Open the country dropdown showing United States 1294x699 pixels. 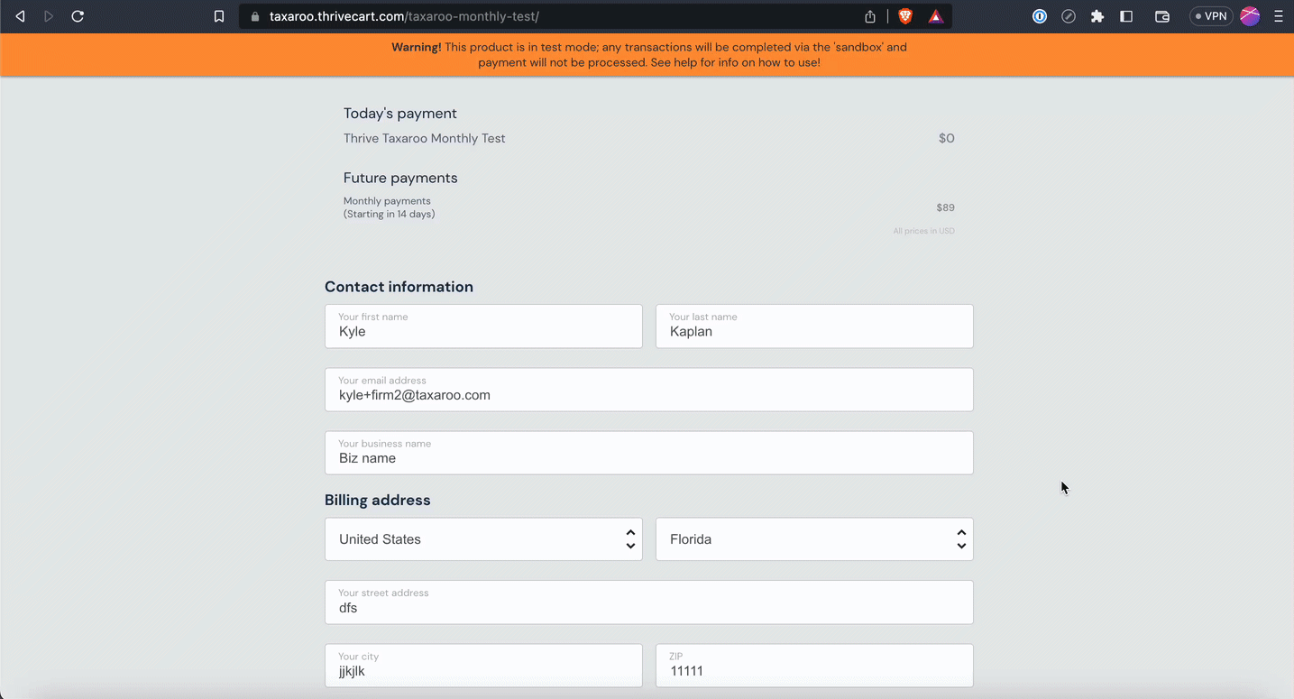click(483, 539)
